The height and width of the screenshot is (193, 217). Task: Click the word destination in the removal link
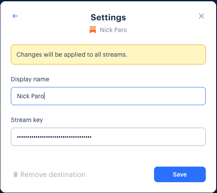point(67,174)
